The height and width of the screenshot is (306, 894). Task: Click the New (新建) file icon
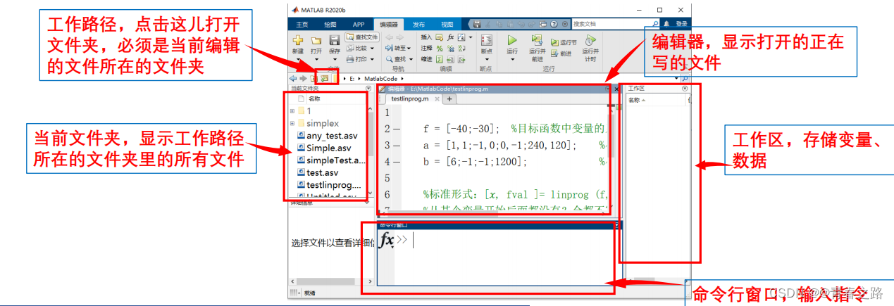[x=298, y=40]
